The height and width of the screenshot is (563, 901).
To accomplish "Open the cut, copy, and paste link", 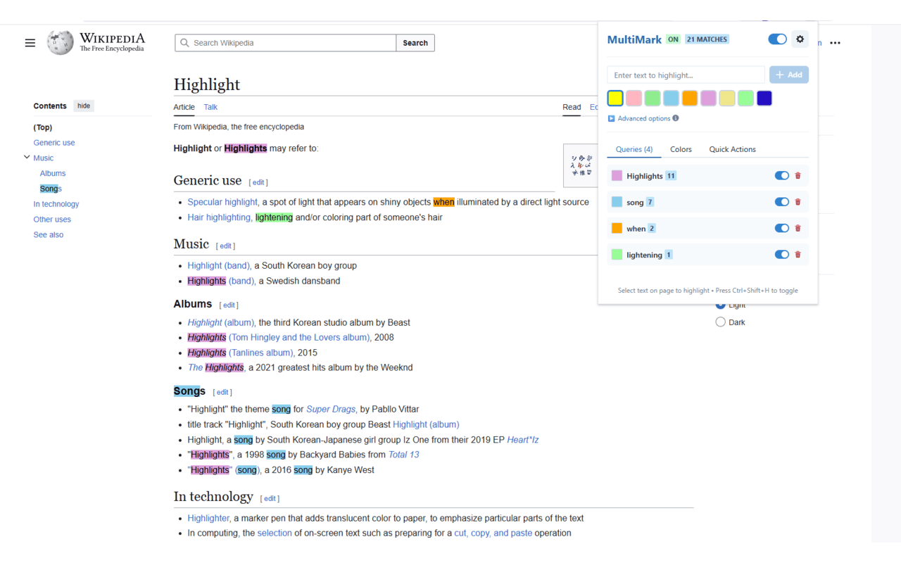I will [x=493, y=533].
